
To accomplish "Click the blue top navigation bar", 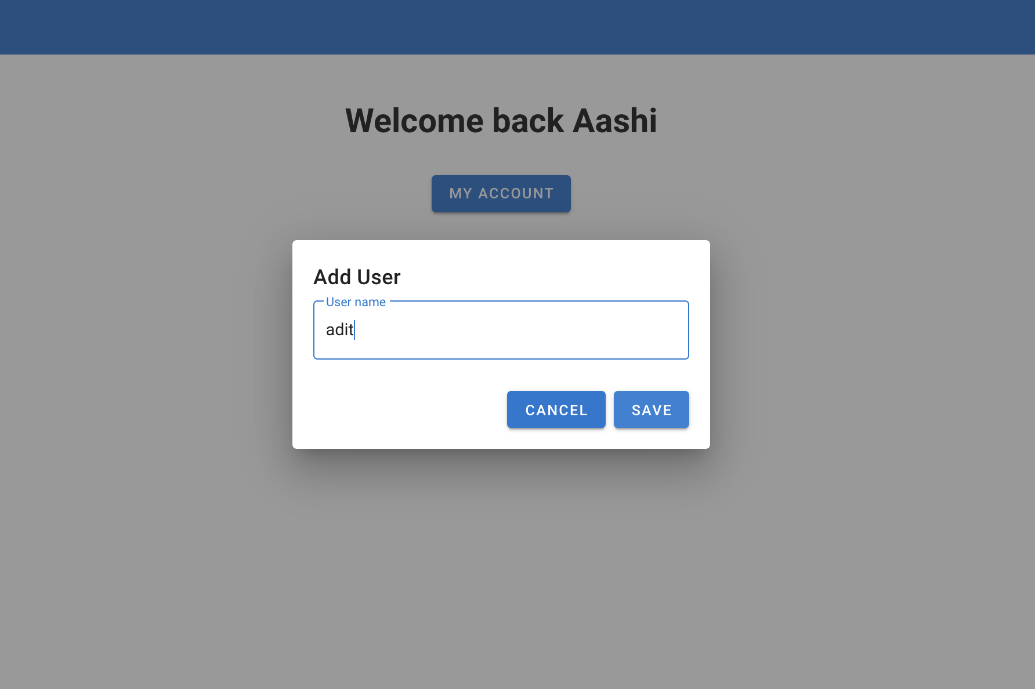I will pos(517,27).
